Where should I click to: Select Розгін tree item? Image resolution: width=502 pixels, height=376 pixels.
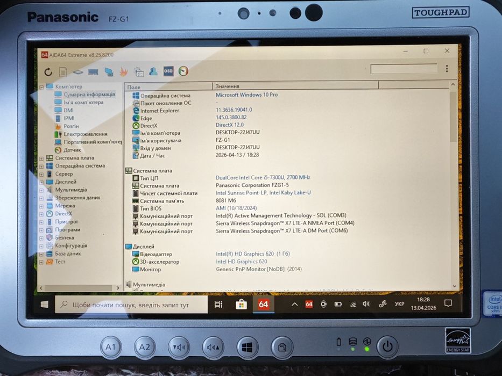[x=71, y=126]
